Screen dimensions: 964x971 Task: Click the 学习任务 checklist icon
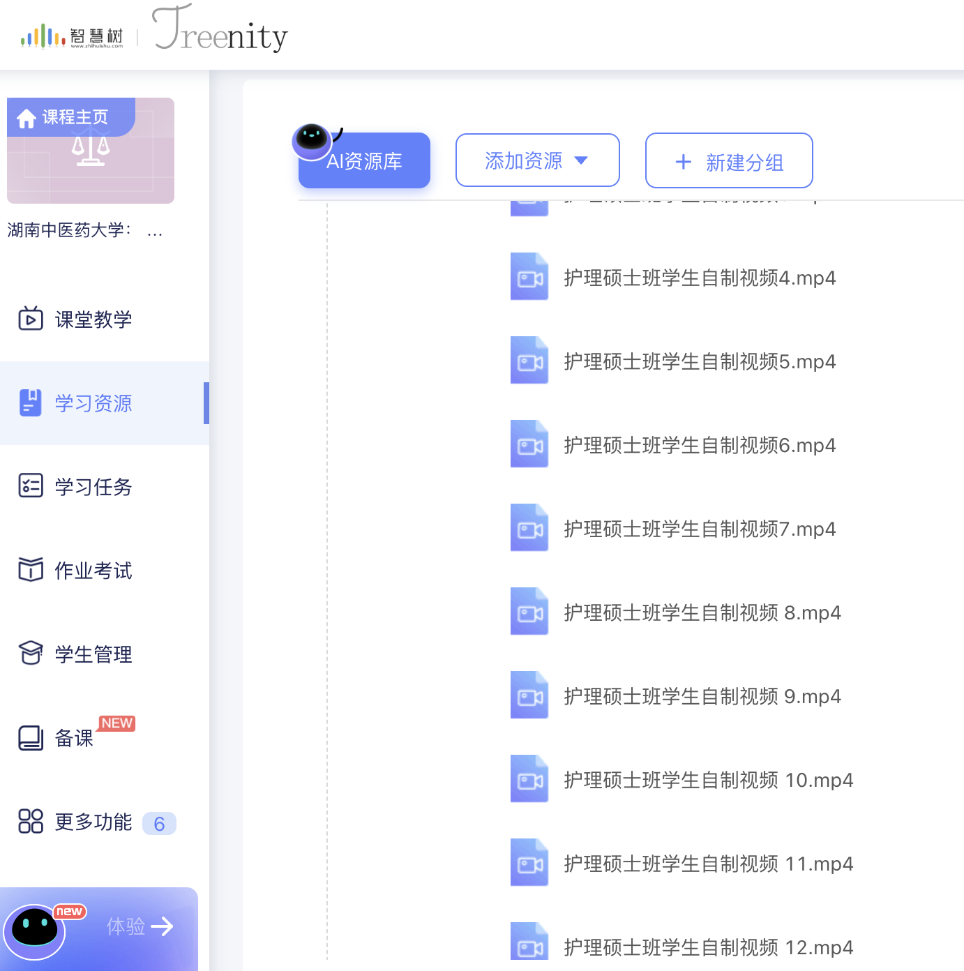pyautogui.click(x=31, y=486)
